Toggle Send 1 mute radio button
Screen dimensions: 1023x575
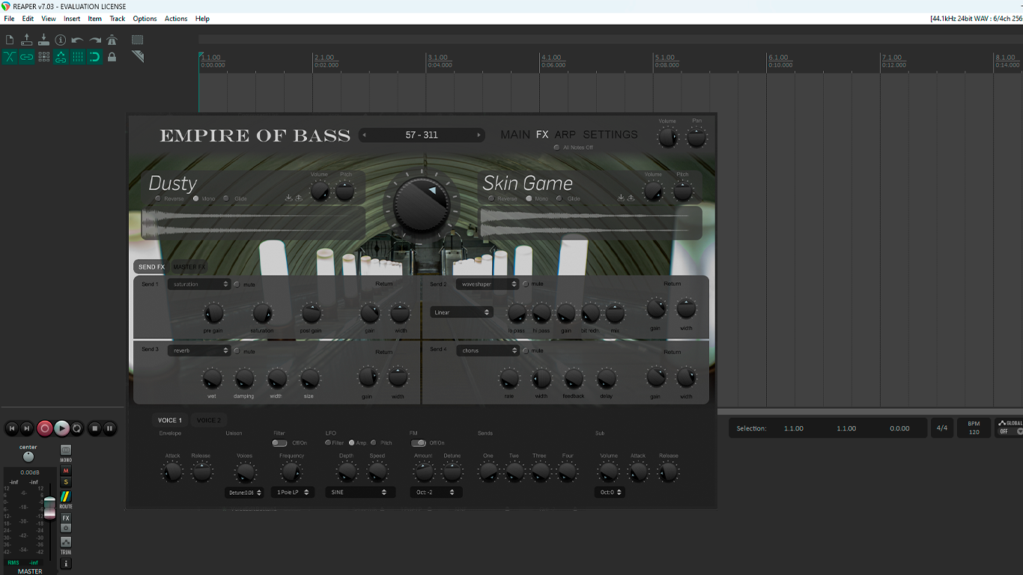(x=237, y=285)
